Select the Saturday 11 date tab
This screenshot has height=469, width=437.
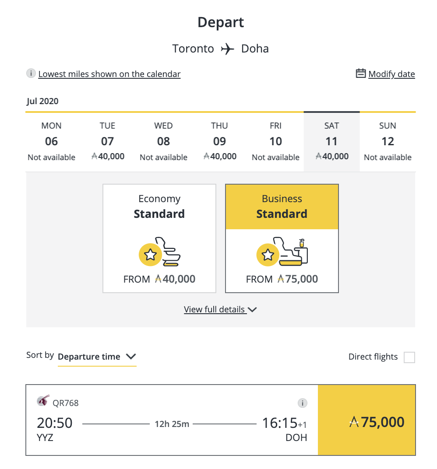[x=331, y=141]
